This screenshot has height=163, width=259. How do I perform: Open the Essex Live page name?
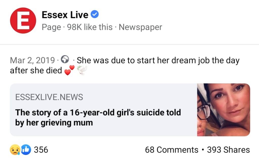click(x=65, y=15)
